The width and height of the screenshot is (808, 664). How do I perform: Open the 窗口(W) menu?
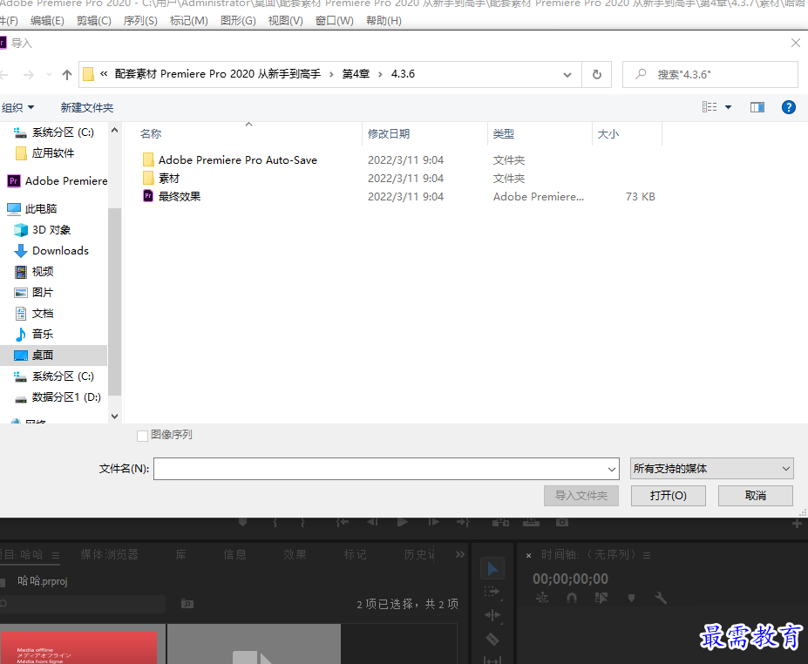click(335, 21)
